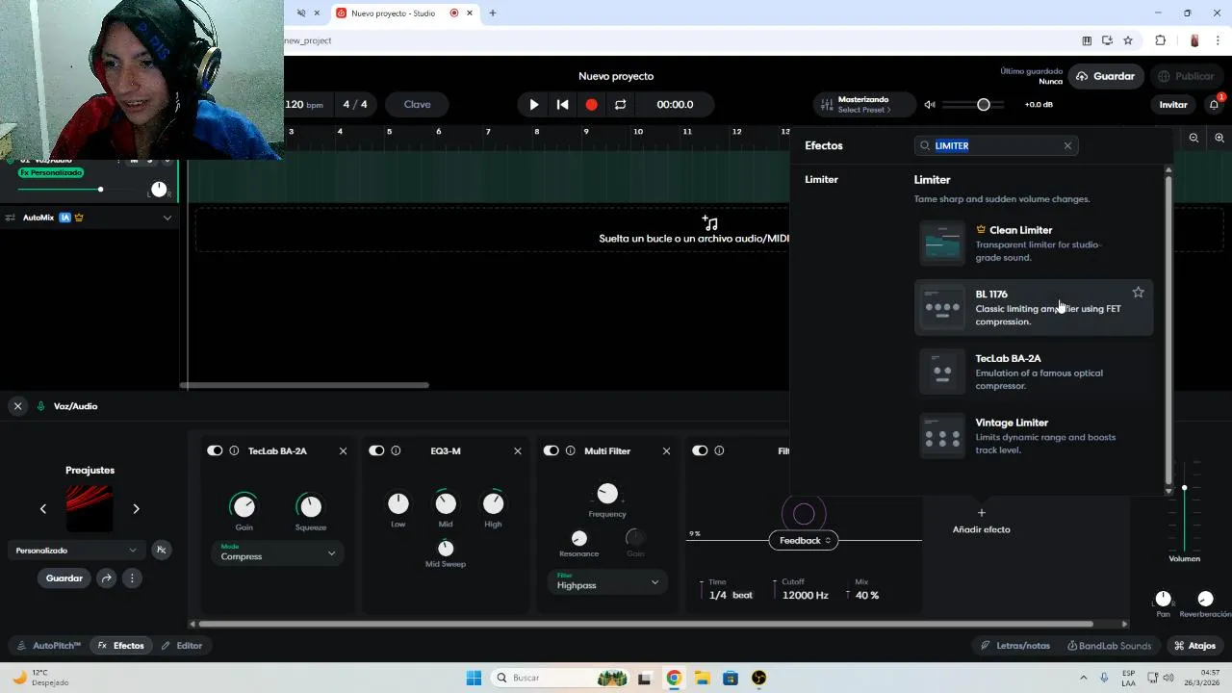Open the Atajos shortcuts button
Viewport: 1232px width, 693px height.
(1195, 646)
